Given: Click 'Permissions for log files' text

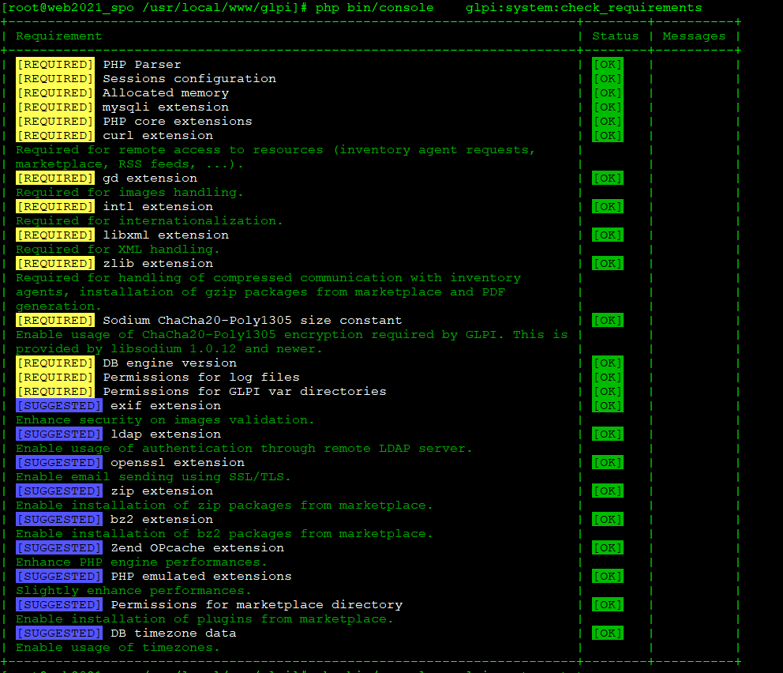Looking at the screenshot, I should pyautogui.click(x=201, y=378).
